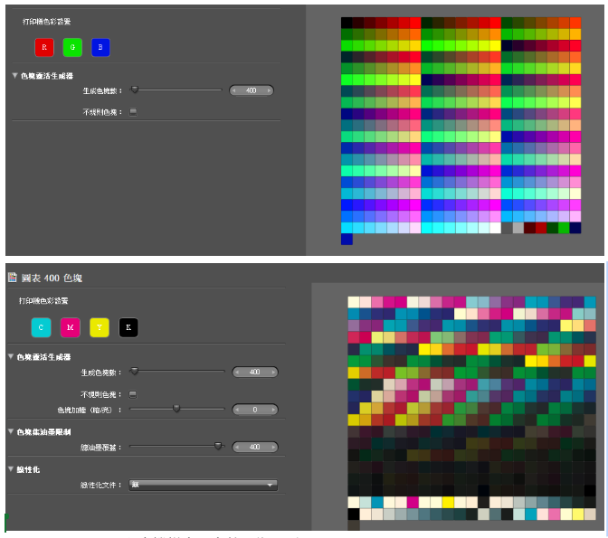The image size is (608, 538).
Task: Choose the blue B channel swatch
Action: tap(100, 47)
